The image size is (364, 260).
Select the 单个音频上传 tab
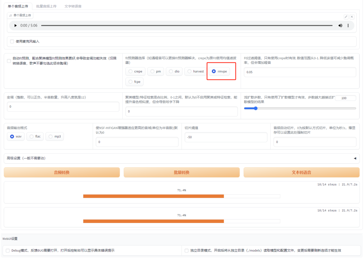[18, 6]
